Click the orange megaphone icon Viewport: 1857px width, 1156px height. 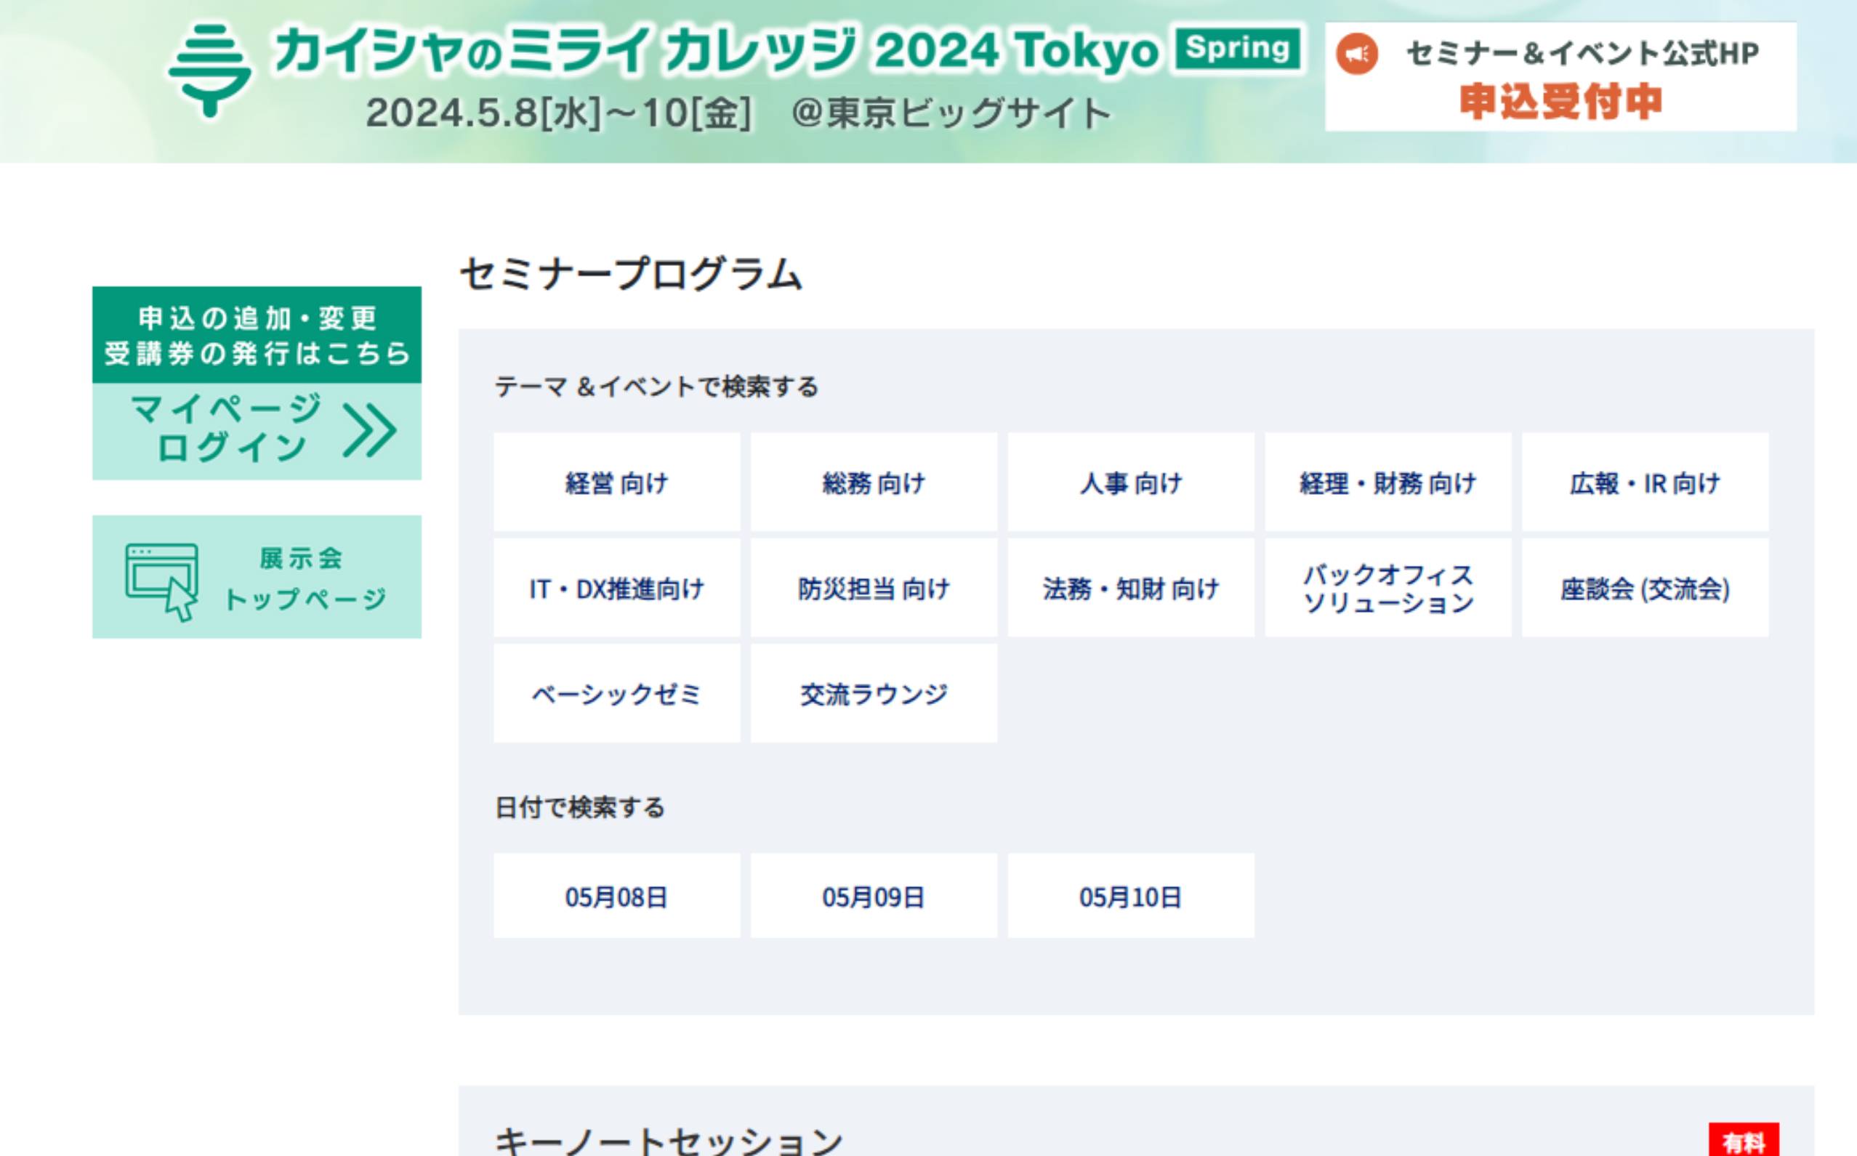(x=1357, y=54)
